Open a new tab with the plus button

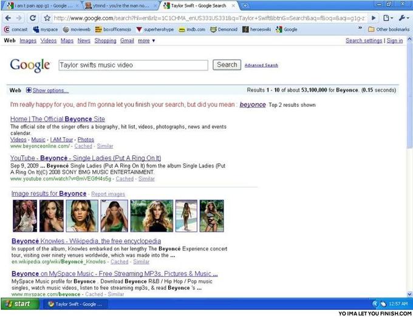click(x=245, y=5)
